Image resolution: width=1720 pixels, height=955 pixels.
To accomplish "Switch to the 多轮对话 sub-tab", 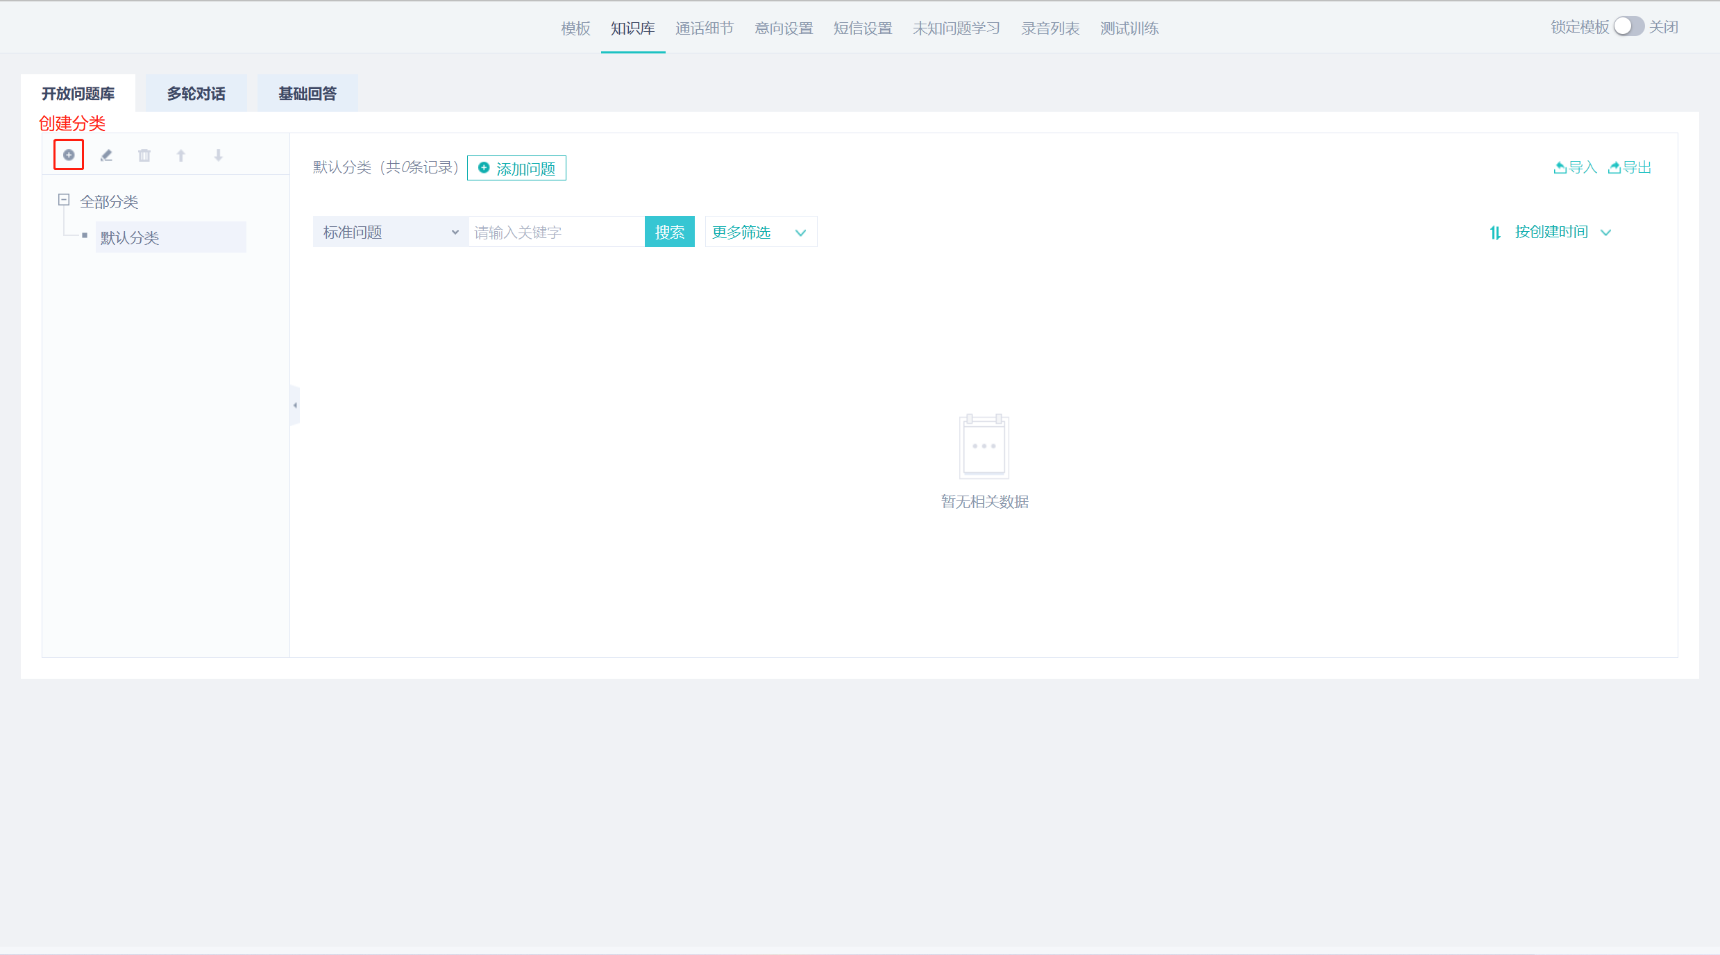I will (196, 93).
